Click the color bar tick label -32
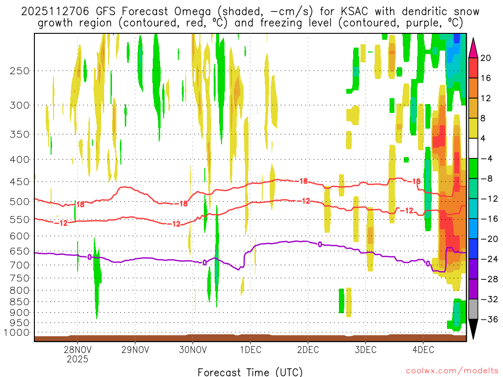This screenshot has width=503, height=377. click(489, 299)
